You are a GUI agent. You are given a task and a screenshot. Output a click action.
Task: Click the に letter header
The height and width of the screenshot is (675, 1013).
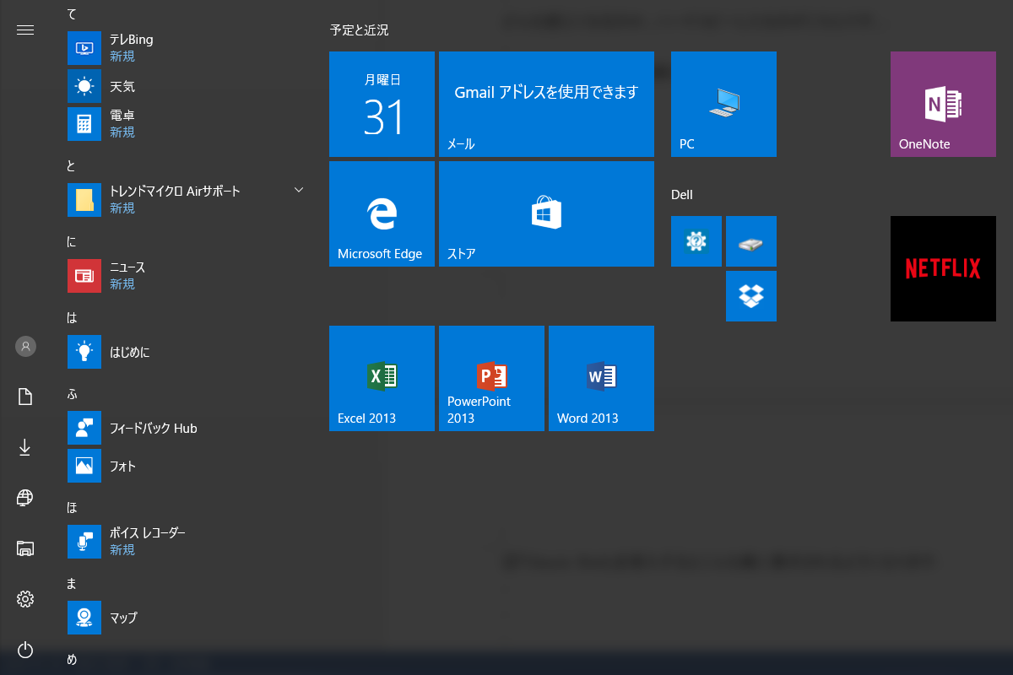coord(72,242)
